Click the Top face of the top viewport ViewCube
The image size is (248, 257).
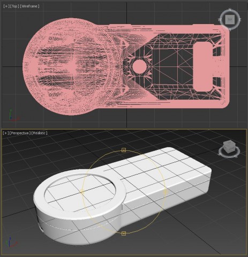coord(230,19)
